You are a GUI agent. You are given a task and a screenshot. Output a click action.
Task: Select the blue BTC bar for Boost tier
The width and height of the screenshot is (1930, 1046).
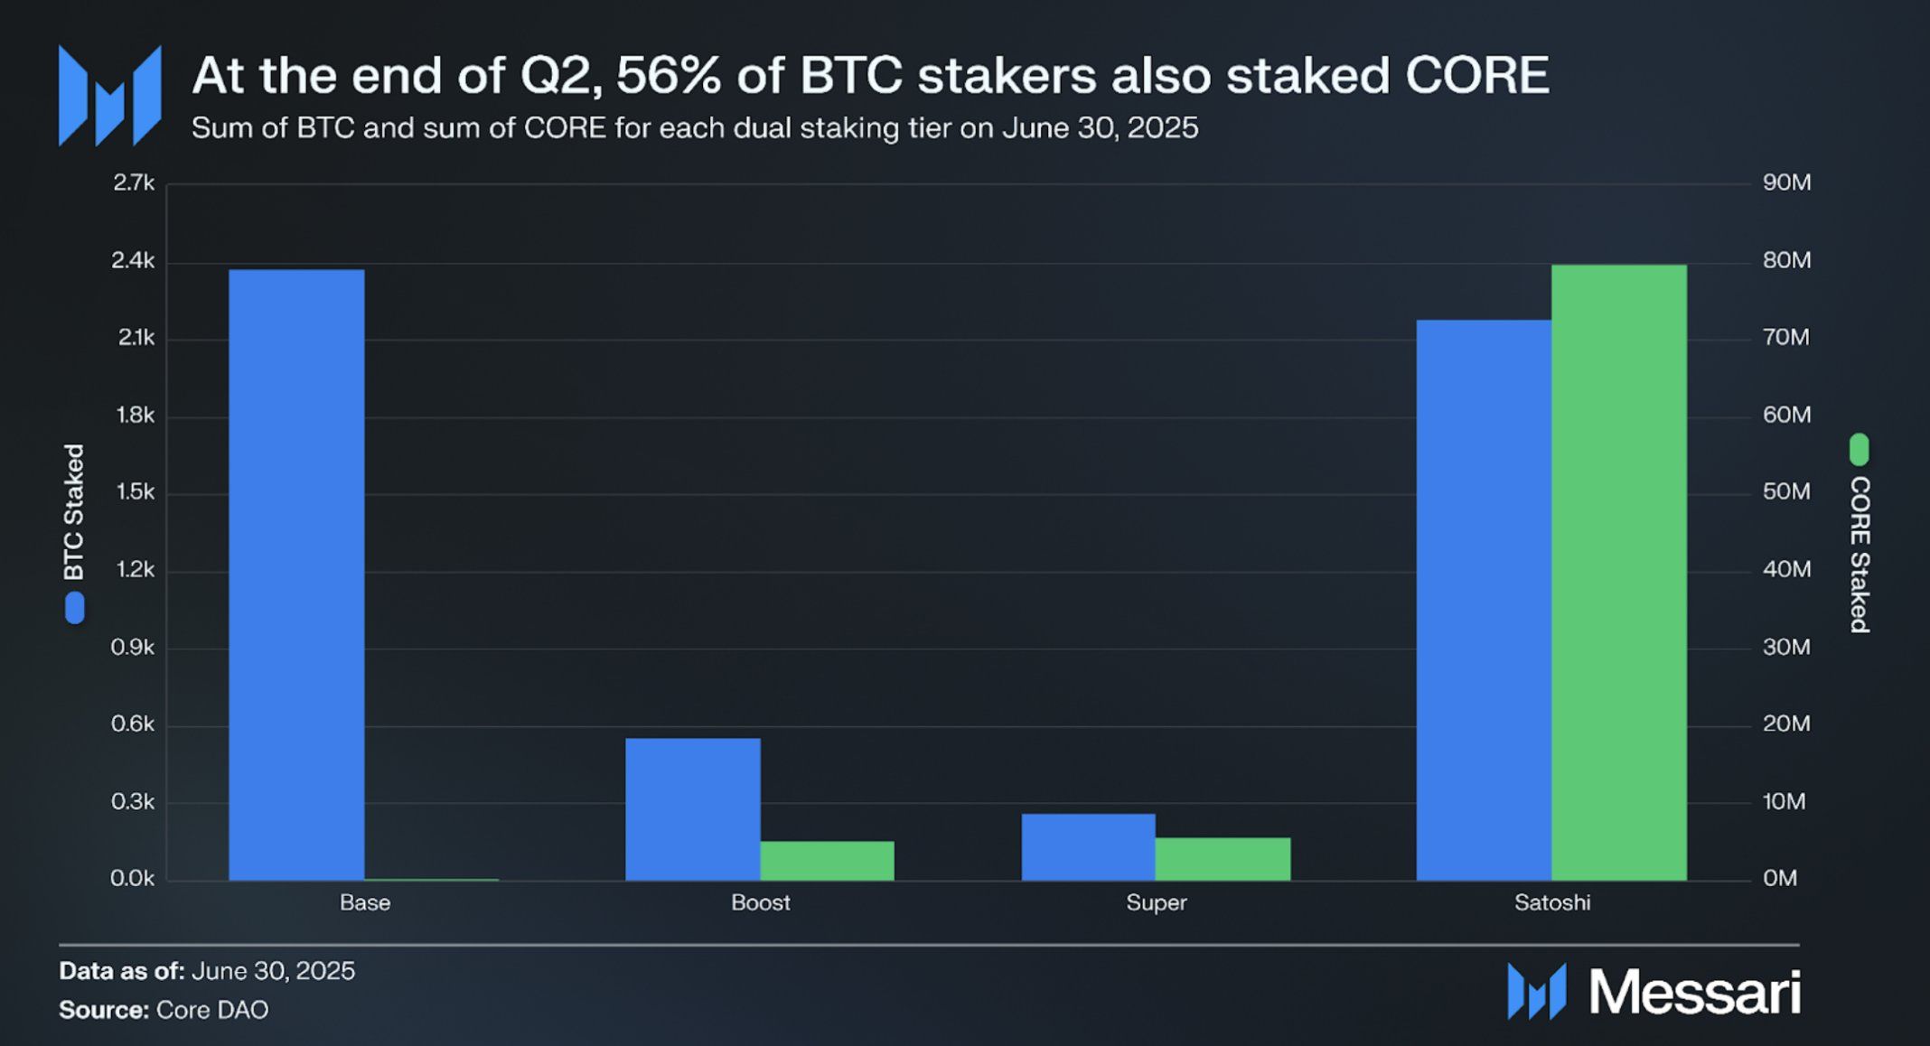(692, 808)
